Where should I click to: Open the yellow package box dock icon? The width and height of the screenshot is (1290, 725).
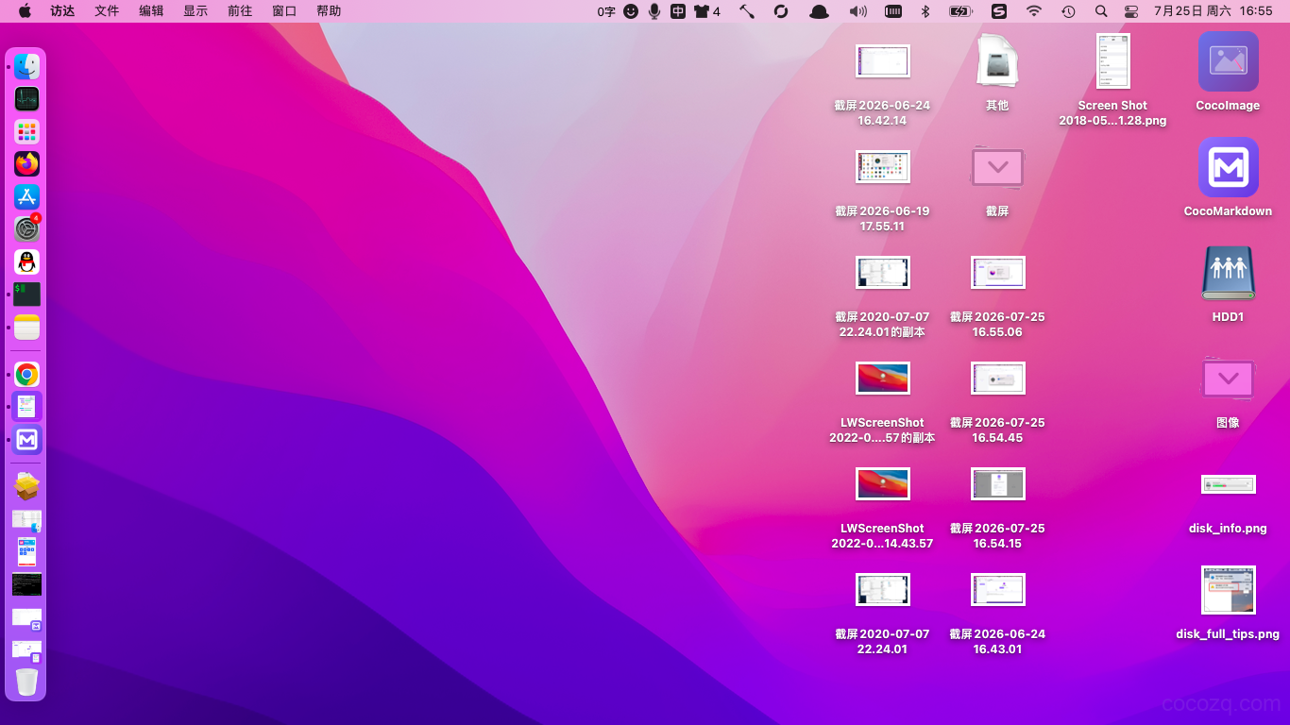pos(26,487)
